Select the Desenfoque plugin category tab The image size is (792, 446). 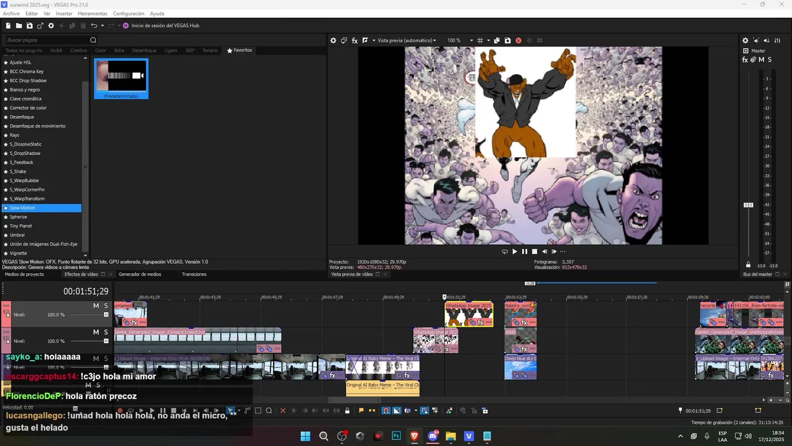144,50
